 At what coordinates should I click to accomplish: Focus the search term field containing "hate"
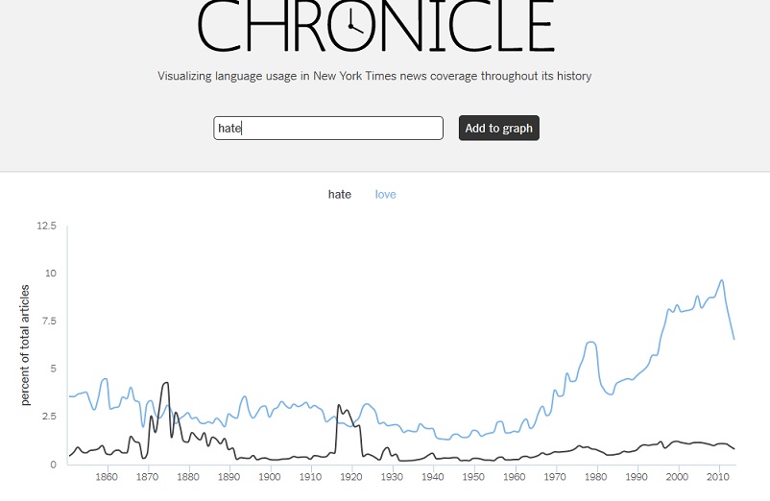[327, 129]
